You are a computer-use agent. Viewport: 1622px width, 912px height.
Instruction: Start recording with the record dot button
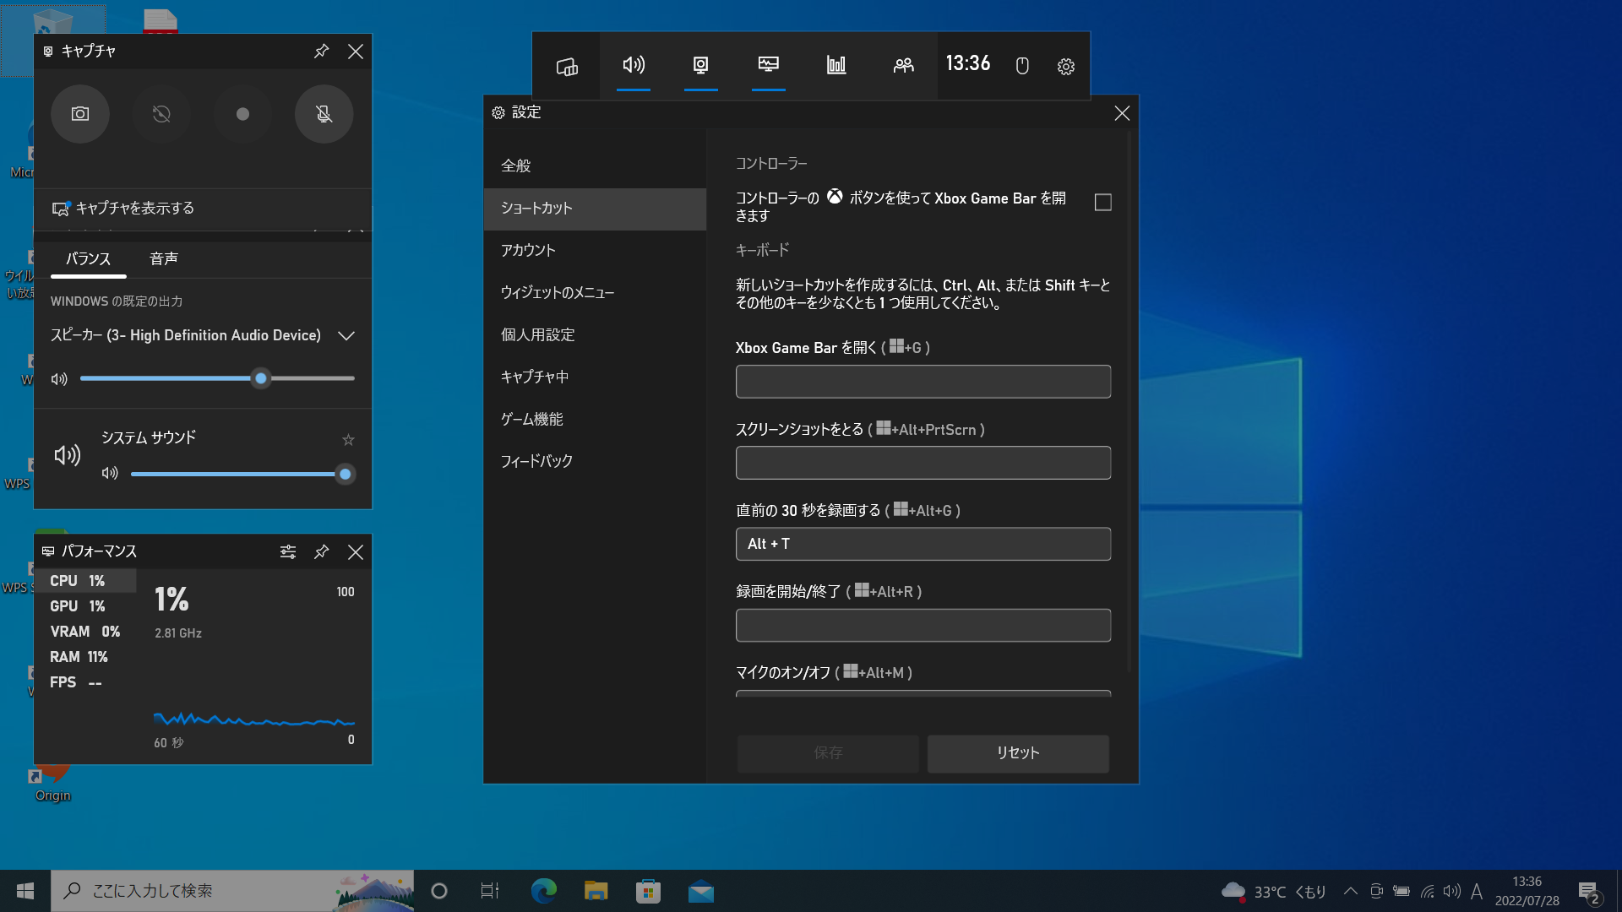[x=242, y=114]
